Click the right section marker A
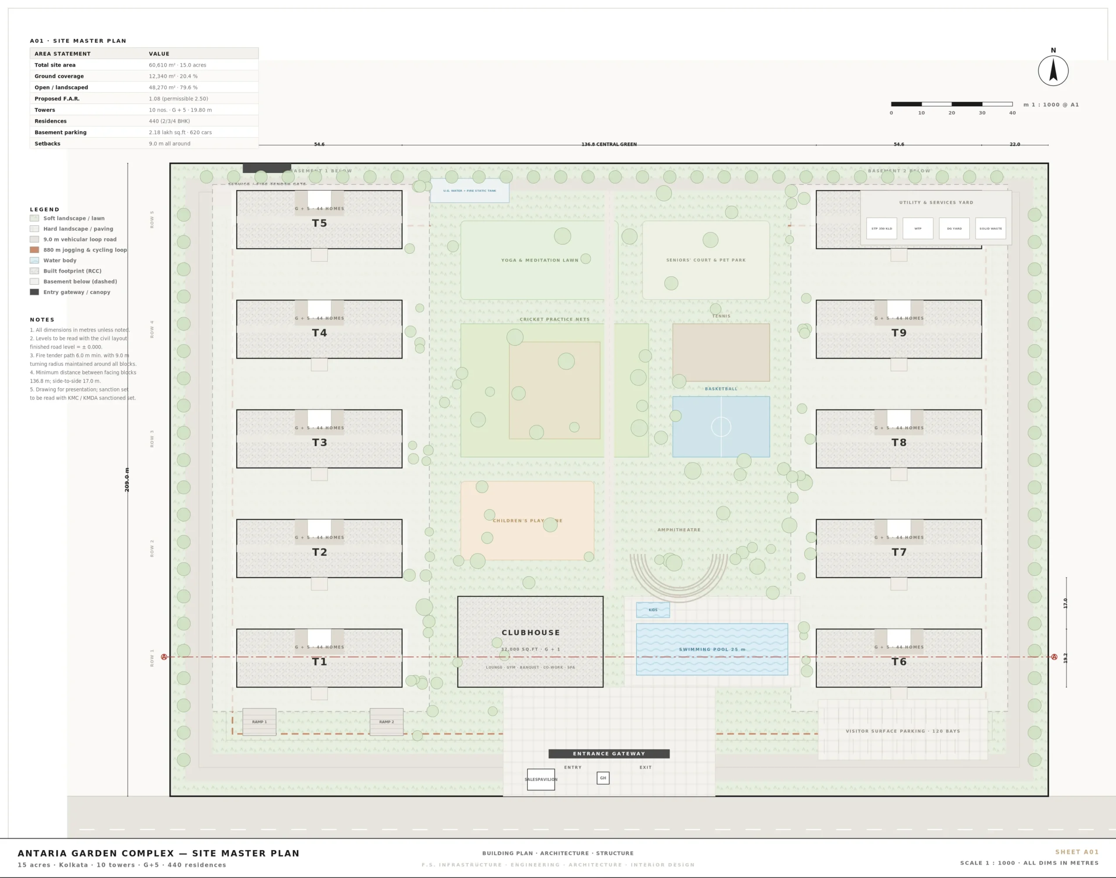The image size is (1116, 878). (x=1054, y=657)
